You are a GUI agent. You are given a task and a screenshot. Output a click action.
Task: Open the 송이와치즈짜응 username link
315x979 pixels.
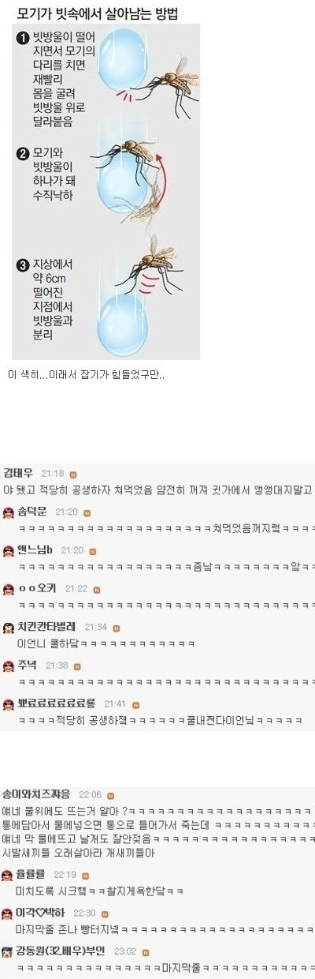[x=36, y=793]
